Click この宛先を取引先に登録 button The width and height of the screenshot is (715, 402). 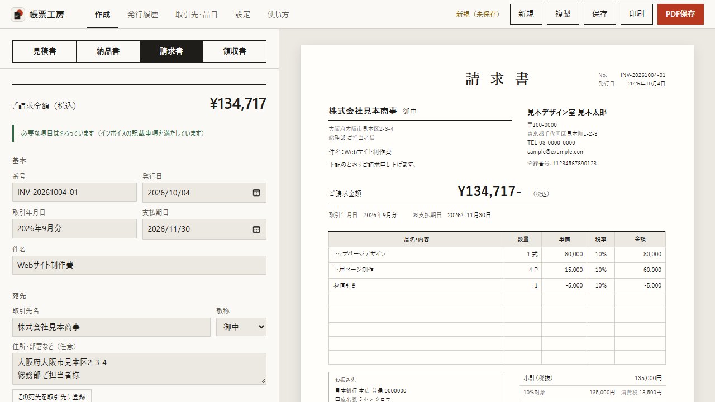point(52,396)
